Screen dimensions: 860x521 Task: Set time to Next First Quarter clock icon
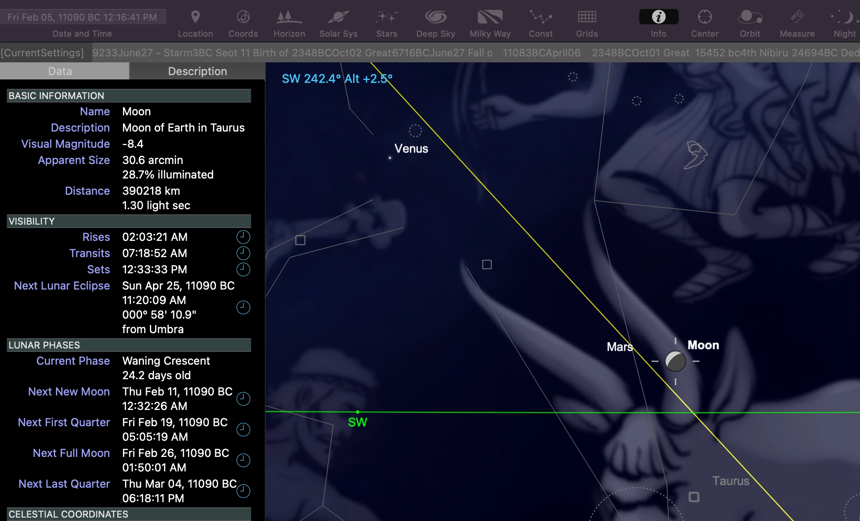pos(243,430)
